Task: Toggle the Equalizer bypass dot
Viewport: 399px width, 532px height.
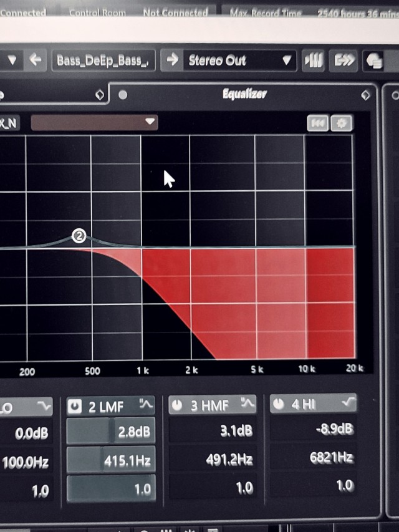Action: click(x=123, y=95)
